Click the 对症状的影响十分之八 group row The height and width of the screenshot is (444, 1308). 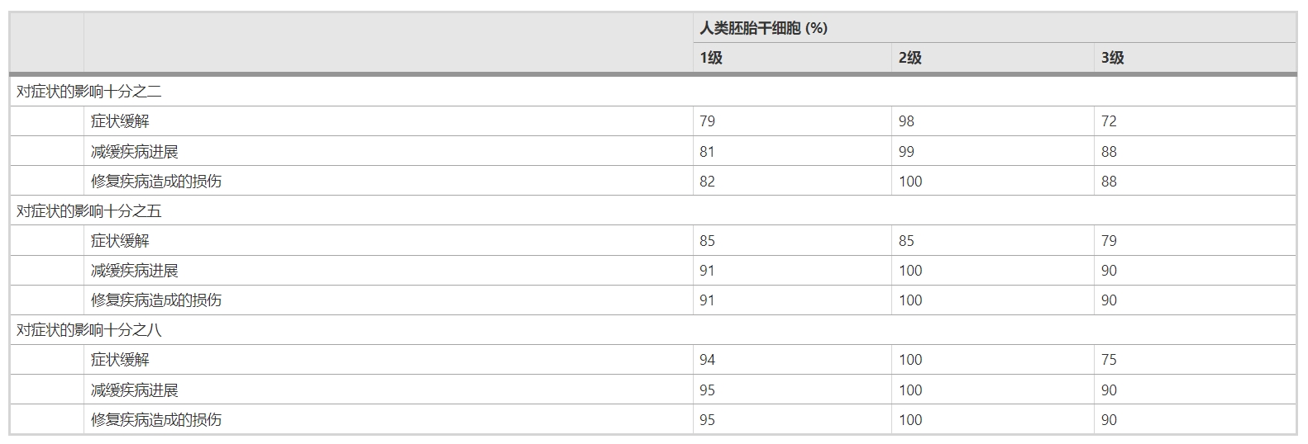click(89, 330)
